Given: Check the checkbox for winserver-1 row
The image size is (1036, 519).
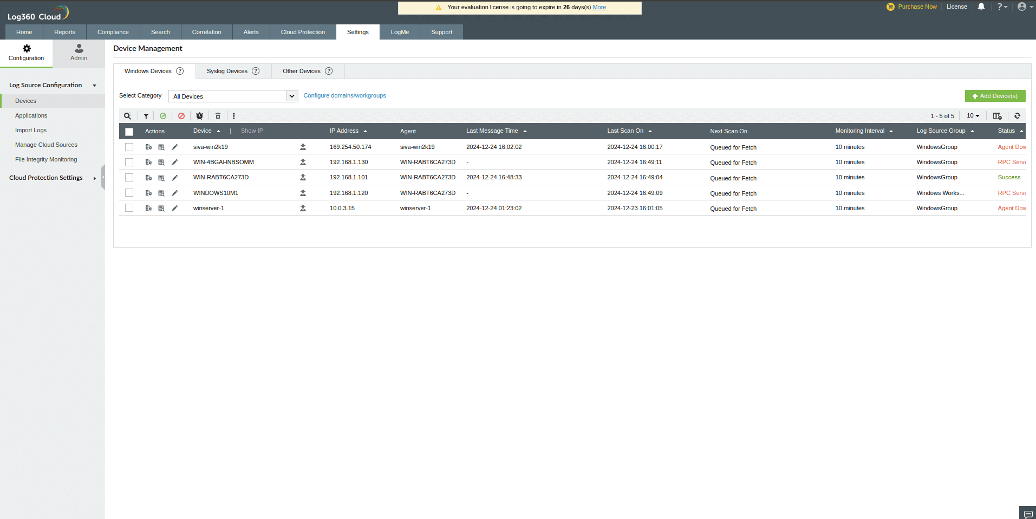Looking at the screenshot, I should 129,208.
